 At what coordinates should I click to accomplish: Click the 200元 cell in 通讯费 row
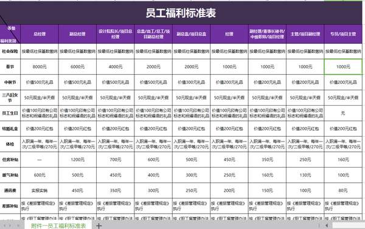coord(229,190)
